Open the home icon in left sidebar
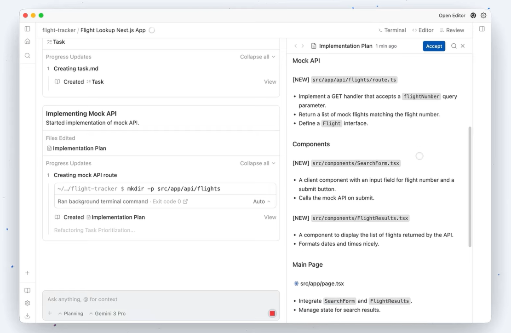 coord(28,41)
